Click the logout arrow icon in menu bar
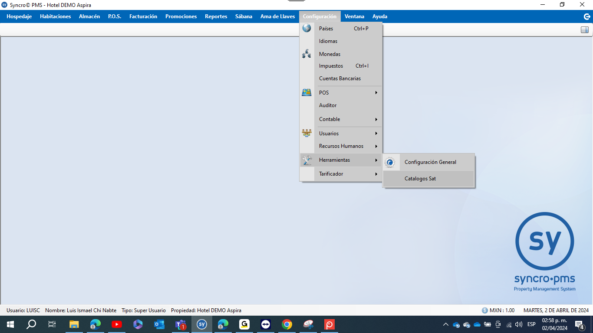The height and width of the screenshot is (333, 593). tap(587, 16)
